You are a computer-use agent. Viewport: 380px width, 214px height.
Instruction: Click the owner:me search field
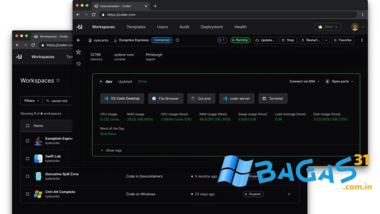click(59, 101)
